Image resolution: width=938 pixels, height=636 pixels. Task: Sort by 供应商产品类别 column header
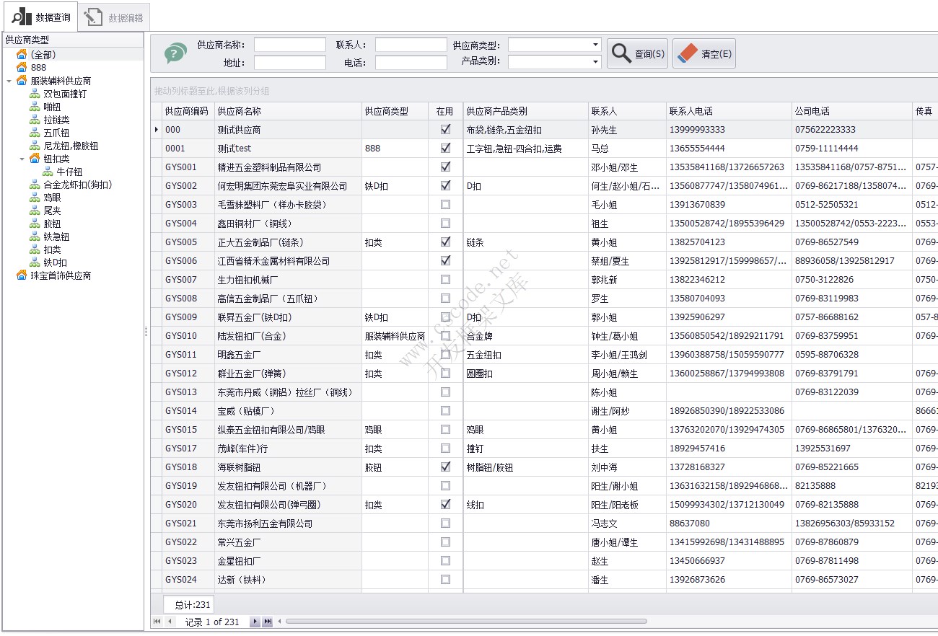coord(525,111)
